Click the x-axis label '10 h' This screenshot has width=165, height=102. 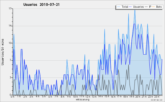click(75, 97)
